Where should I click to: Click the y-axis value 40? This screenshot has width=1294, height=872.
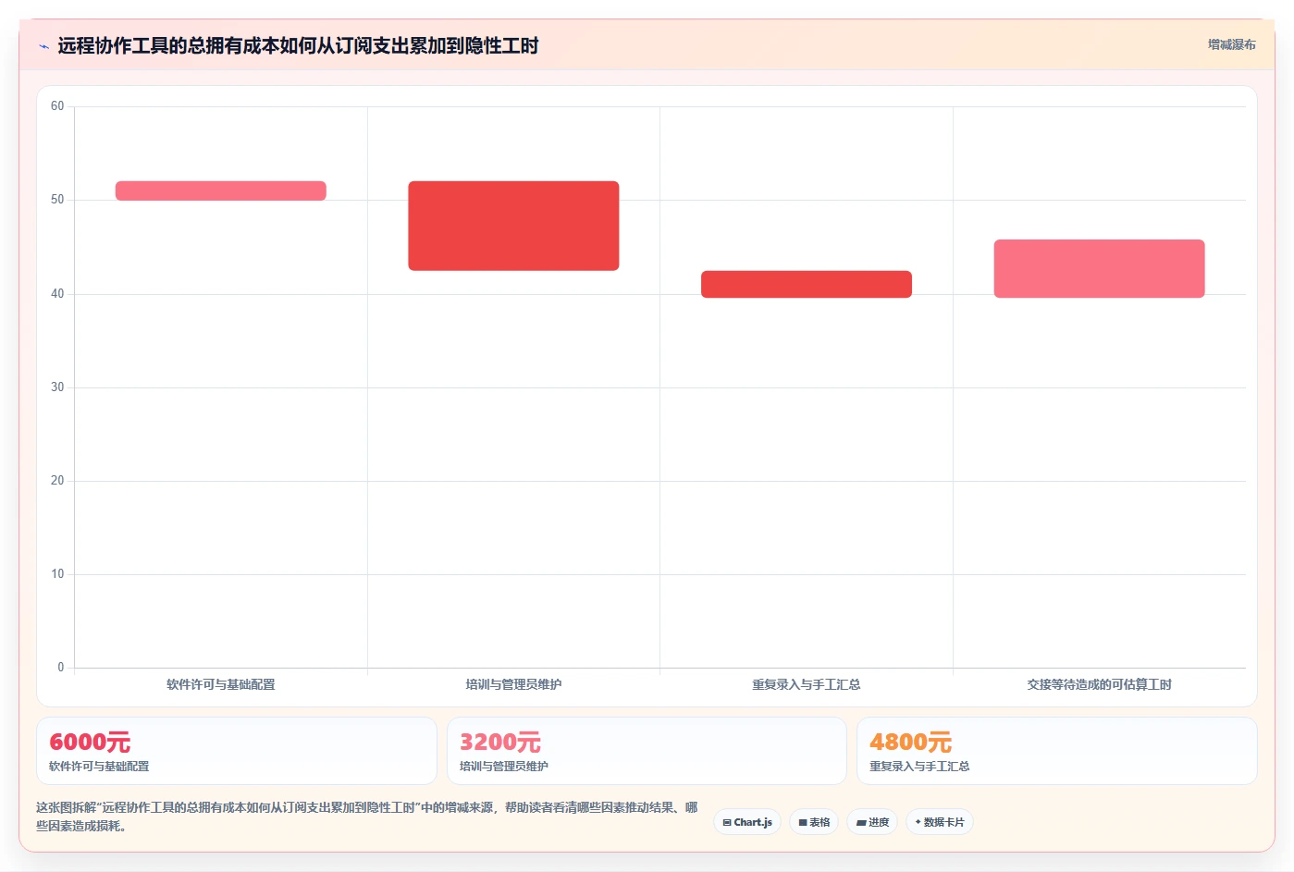(57, 294)
